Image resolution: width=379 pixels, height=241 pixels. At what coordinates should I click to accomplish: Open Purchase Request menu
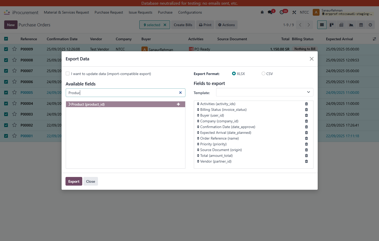pos(109,12)
